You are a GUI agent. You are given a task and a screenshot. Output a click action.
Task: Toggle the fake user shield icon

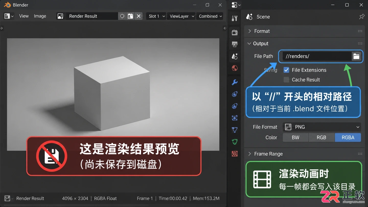(122, 16)
